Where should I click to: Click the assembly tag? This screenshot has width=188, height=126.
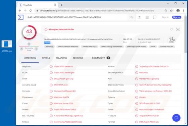[50, 47]
